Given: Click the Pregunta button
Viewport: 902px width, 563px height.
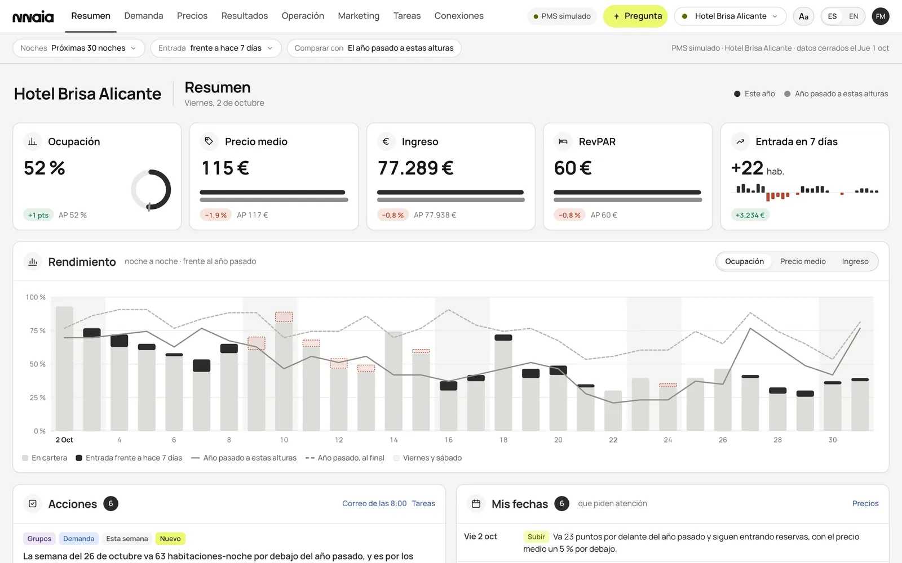Looking at the screenshot, I should click(x=635, y=16).
